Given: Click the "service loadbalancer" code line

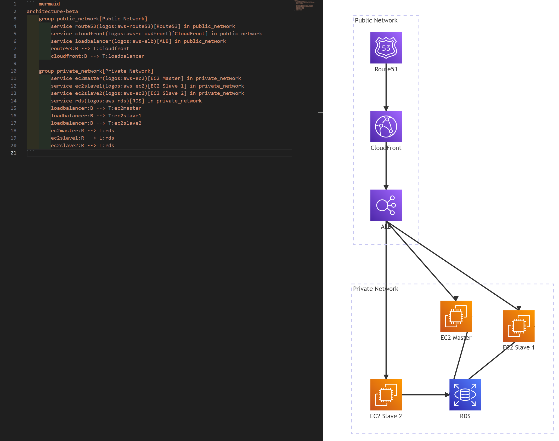Looking at the screenshot, I should (x=138, y=41).
